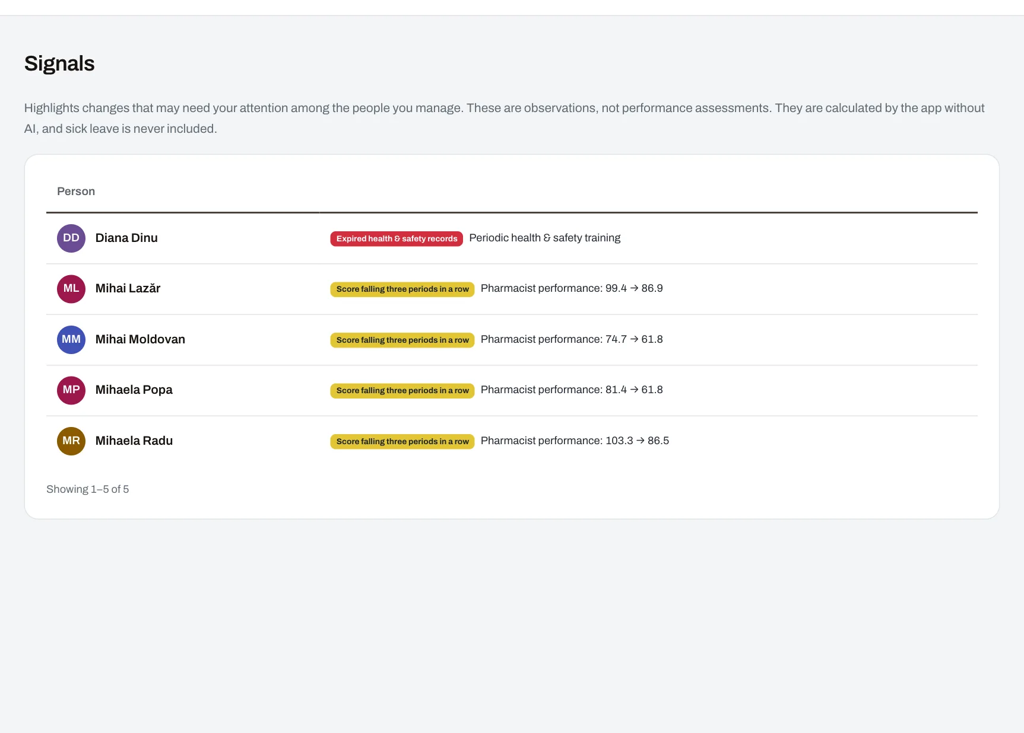Click Mihaela Radu's MR avatar
This screenshot has width=1024, height=733.
click(x=71, y=441)
